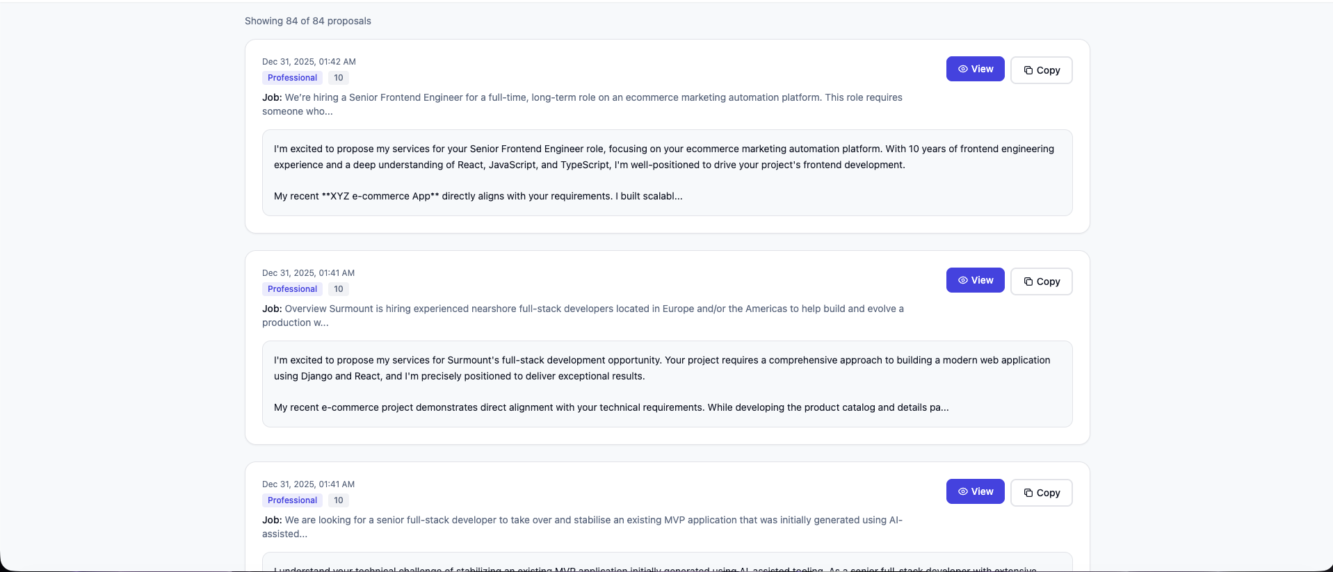Click the copy icon on the MVP stabilisation proposal
1333x572 pixels.
[1028, 493]
